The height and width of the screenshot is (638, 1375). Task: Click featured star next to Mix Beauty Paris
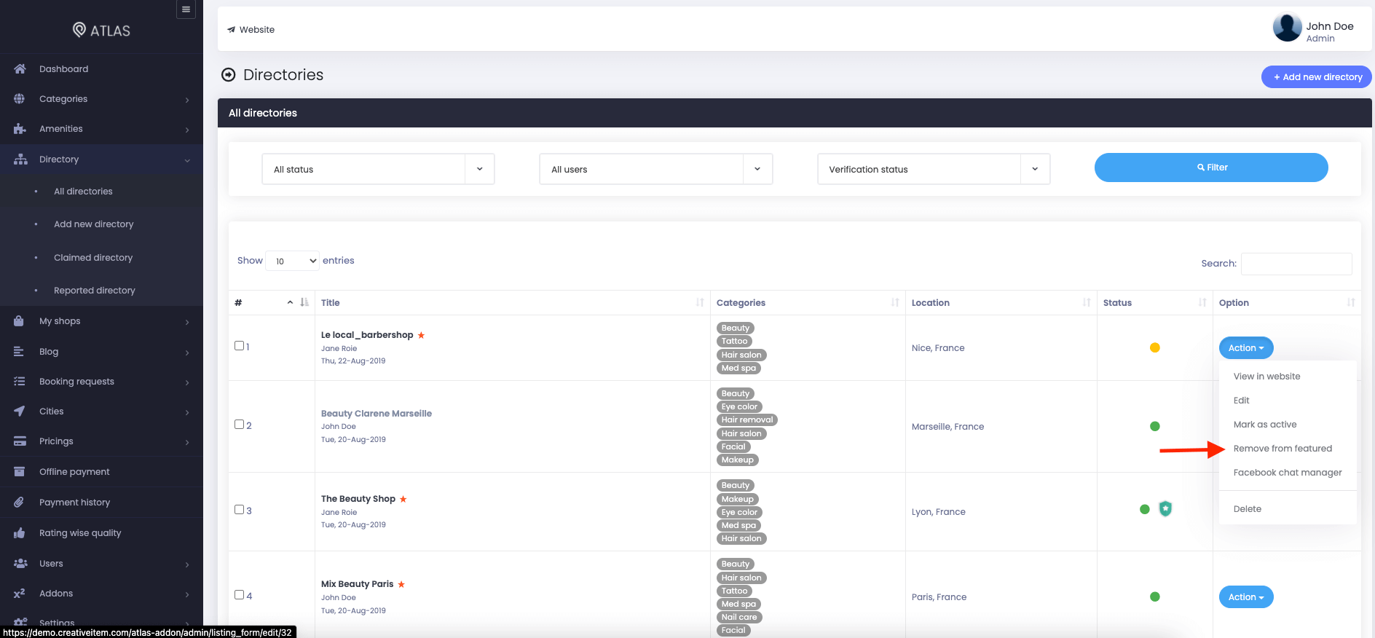point(401,584)
